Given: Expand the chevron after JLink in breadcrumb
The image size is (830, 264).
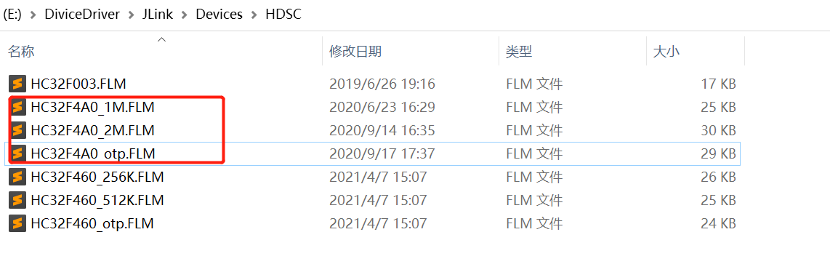Looking at the screenshot, I should click(x=185, y=15).
